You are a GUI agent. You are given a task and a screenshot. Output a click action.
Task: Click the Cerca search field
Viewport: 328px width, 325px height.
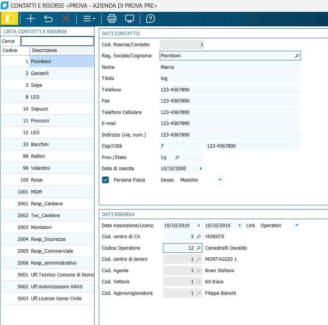point(57,41)
